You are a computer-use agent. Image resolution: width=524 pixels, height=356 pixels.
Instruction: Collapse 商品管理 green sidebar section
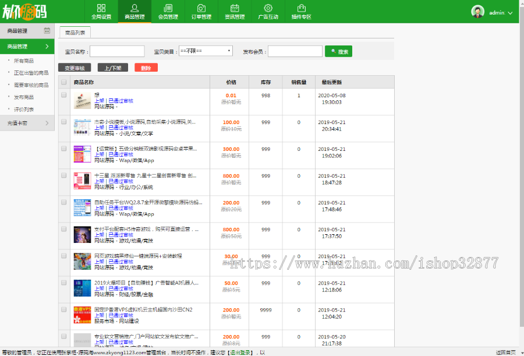pos(27,47)
